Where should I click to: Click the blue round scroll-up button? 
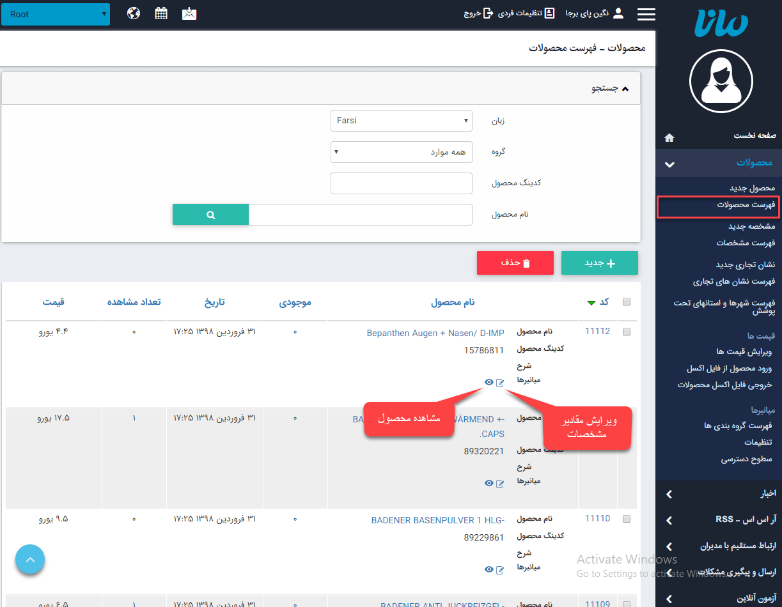point(30,560)
